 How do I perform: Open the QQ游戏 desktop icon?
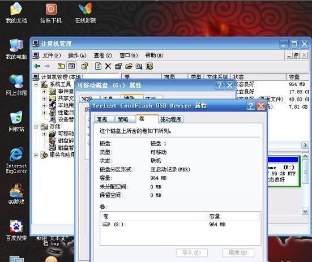[16, 194]
